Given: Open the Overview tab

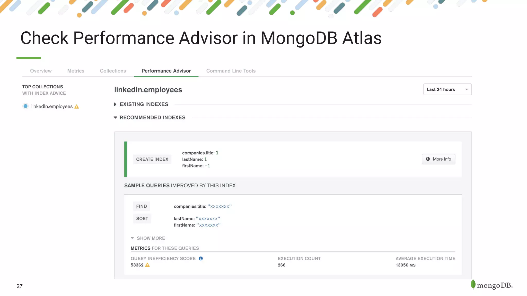Looking at the screenshot, I should 41,71.
